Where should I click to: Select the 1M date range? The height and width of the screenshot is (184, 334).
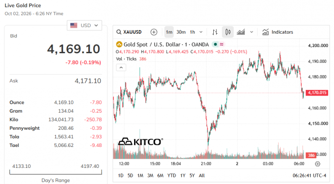click(140, 175)
